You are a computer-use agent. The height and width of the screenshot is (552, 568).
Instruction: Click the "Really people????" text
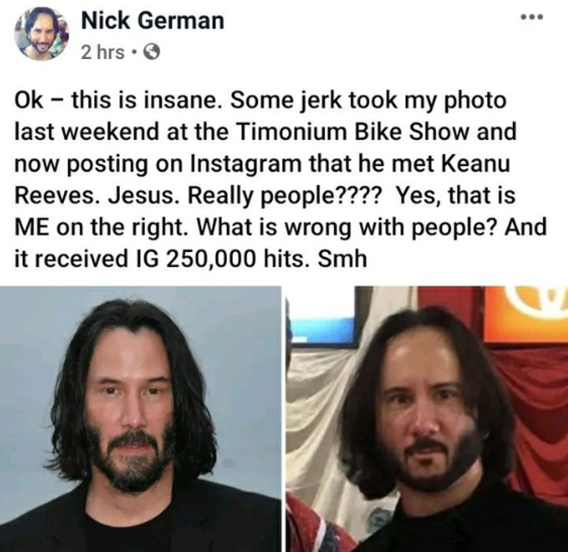tap(283, 197)
